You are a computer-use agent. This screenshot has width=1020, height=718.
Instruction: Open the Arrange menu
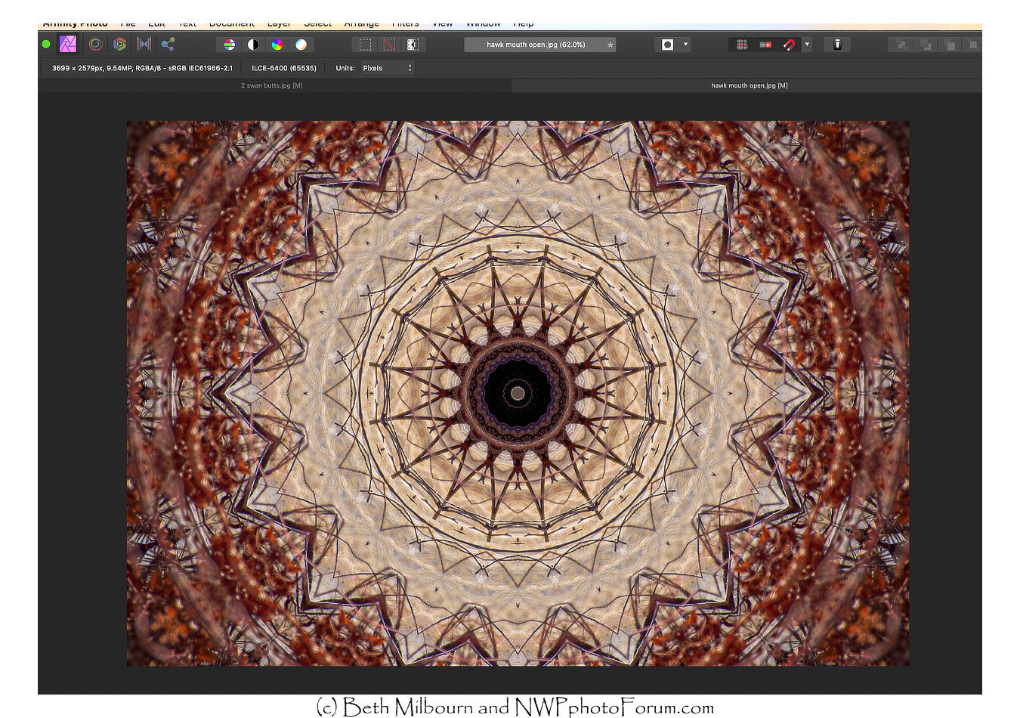[362, 25]
